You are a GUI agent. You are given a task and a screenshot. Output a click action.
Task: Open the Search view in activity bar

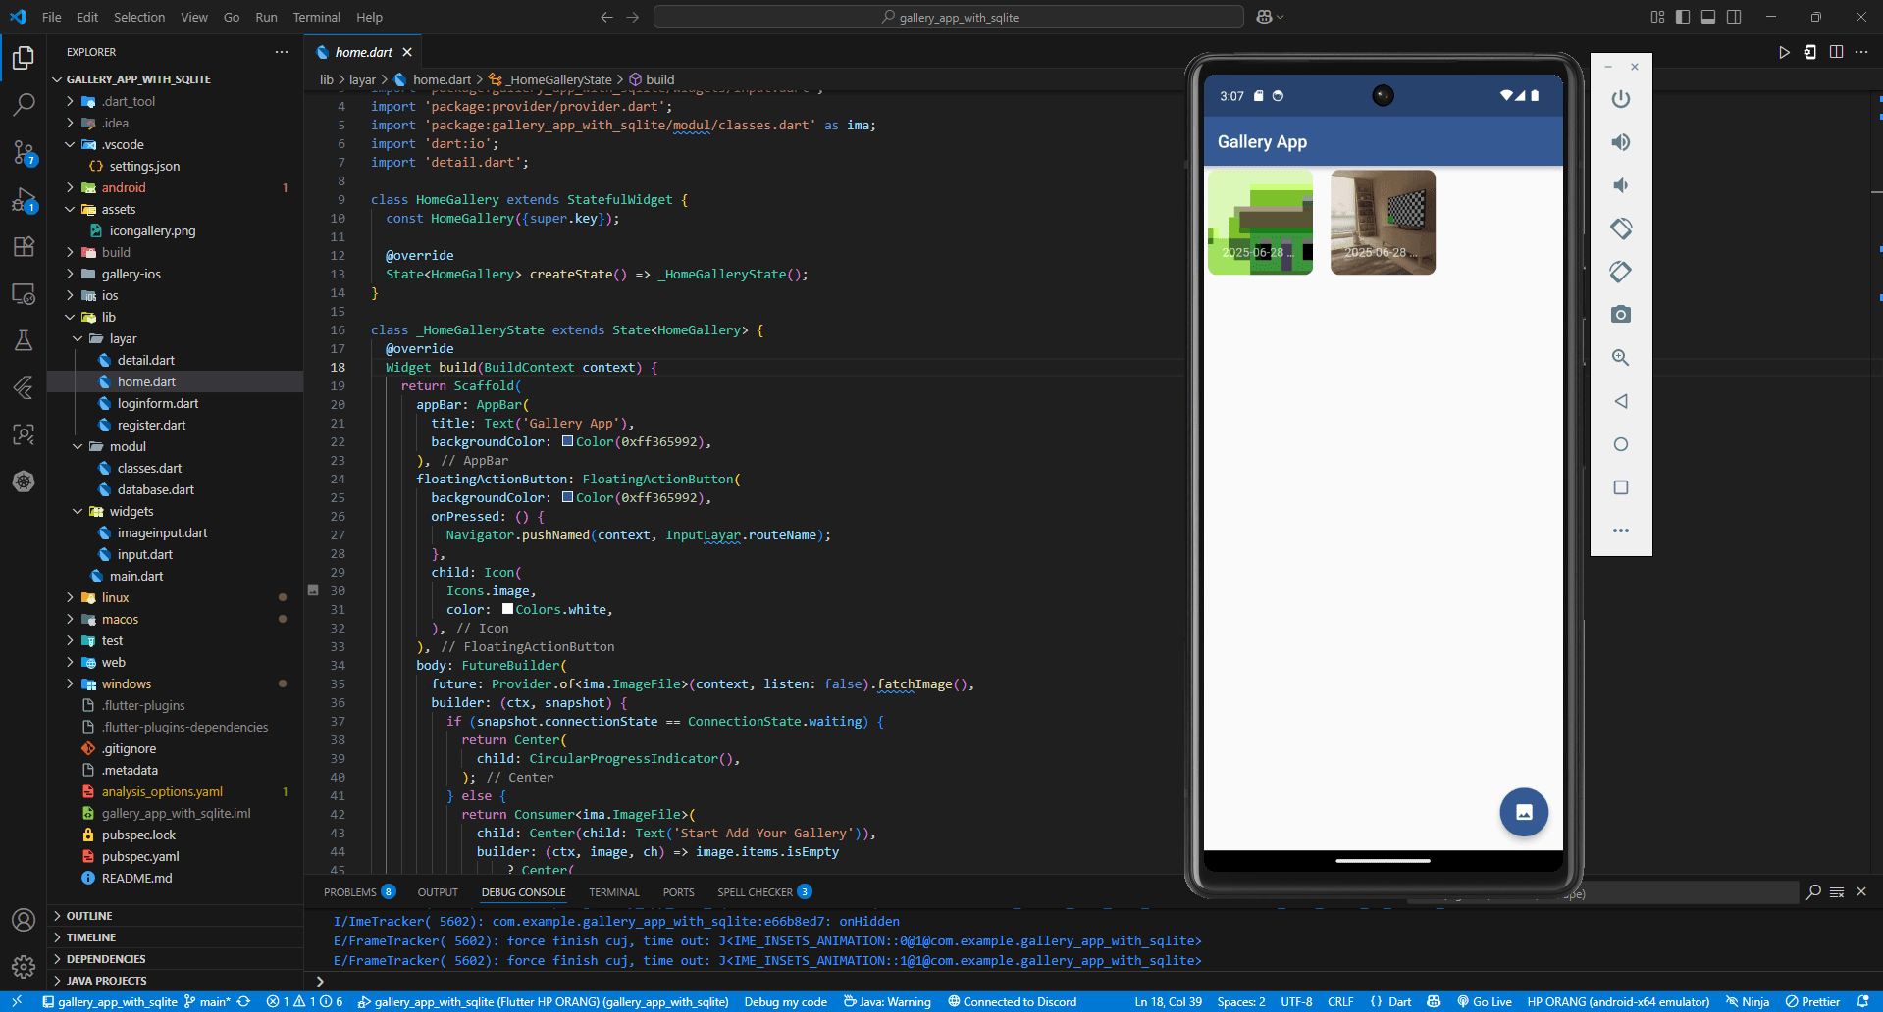point(24,104)
